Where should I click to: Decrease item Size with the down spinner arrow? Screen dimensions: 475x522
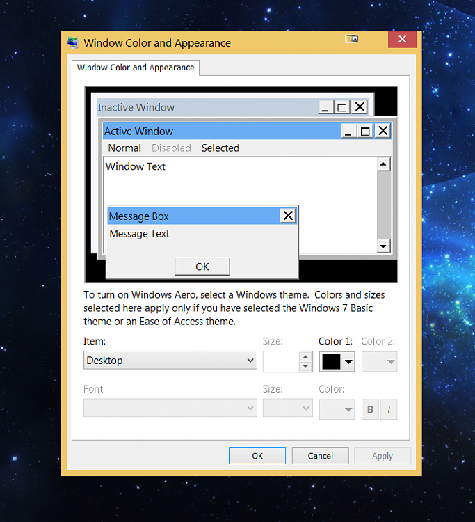pyautogui.click(x=305, y=367)
